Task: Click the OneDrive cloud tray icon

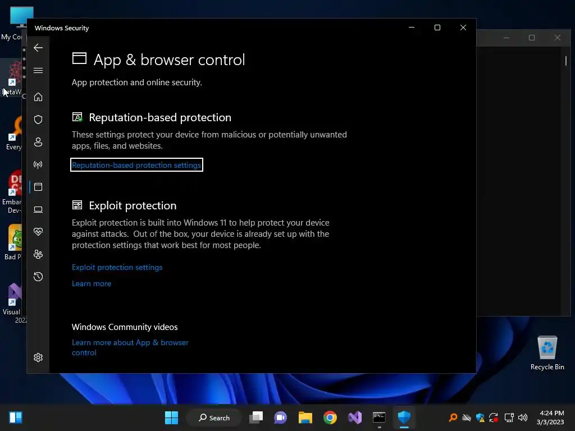Action: tap(467, 418)
